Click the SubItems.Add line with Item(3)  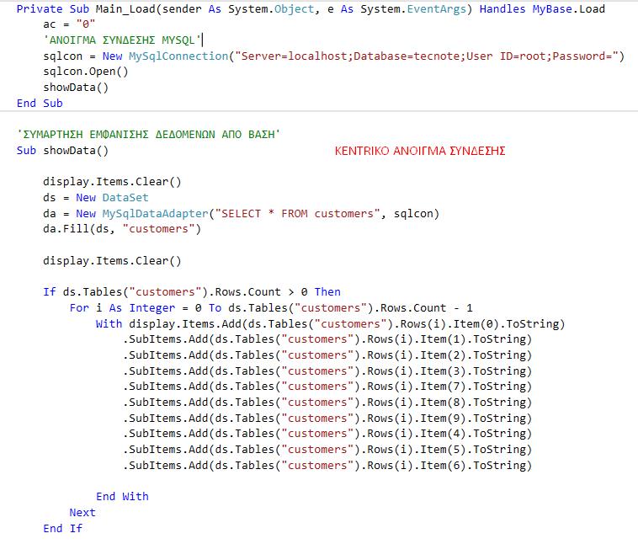click(327, 371)
